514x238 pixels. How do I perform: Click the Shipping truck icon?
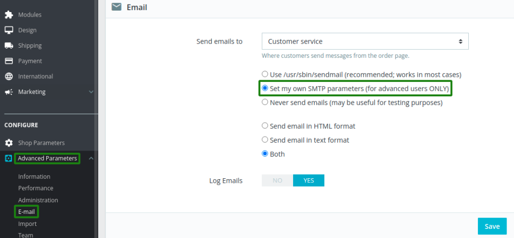pyautogui.click(x=9, y=46)
